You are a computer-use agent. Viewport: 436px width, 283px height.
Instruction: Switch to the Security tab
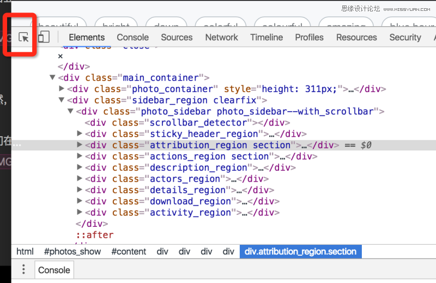click(405, 37)
